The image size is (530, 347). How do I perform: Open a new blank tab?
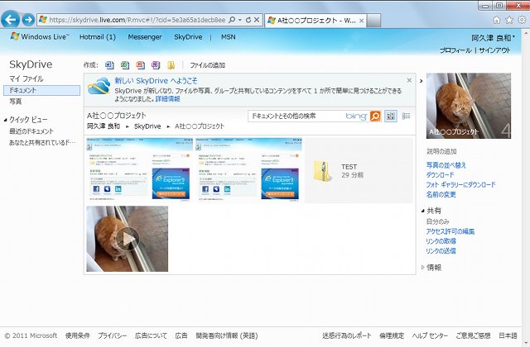pos(373,21)
